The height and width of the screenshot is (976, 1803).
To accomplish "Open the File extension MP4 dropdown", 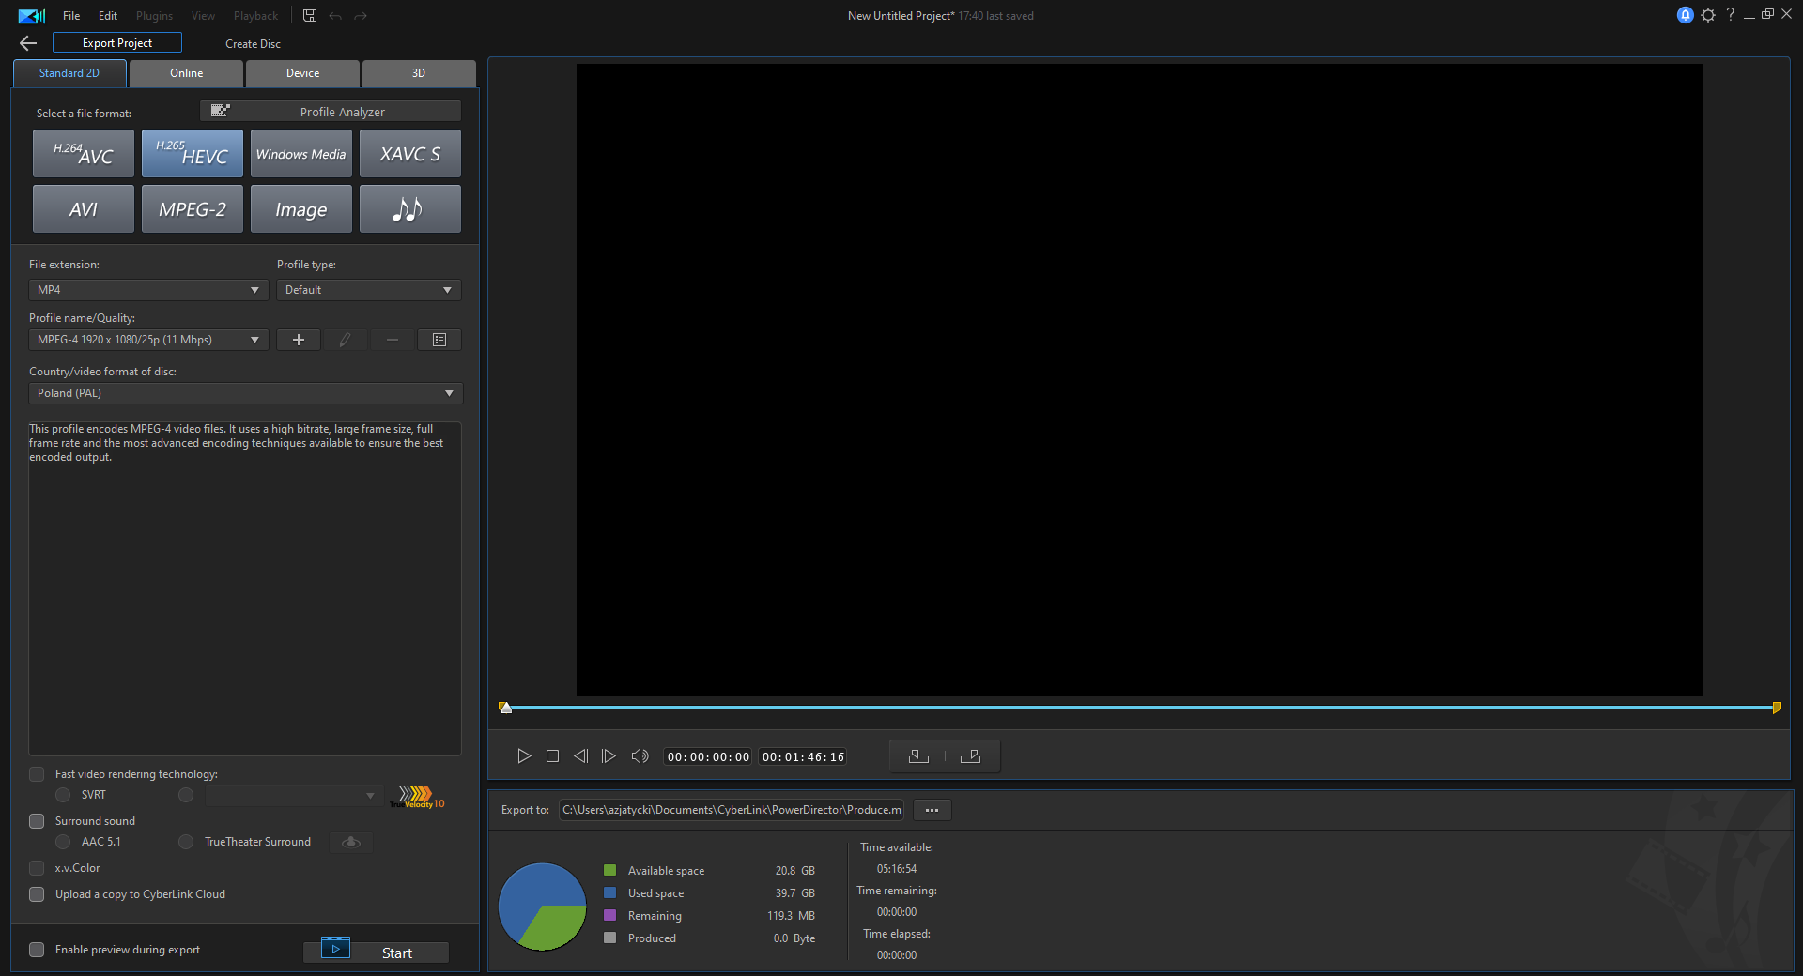I will pyautogui.click(x=148, y=290).
